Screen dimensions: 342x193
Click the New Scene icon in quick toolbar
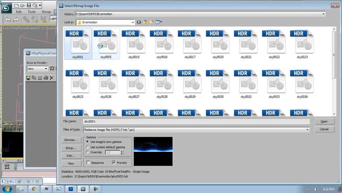pos(17,6)
